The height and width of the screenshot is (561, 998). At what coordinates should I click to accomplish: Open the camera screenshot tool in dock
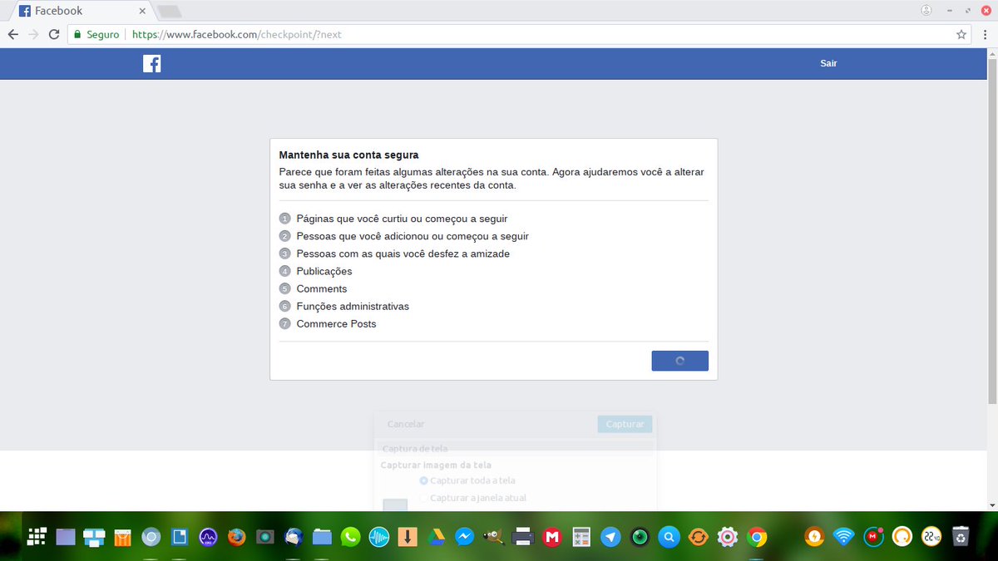pos(264,537)
